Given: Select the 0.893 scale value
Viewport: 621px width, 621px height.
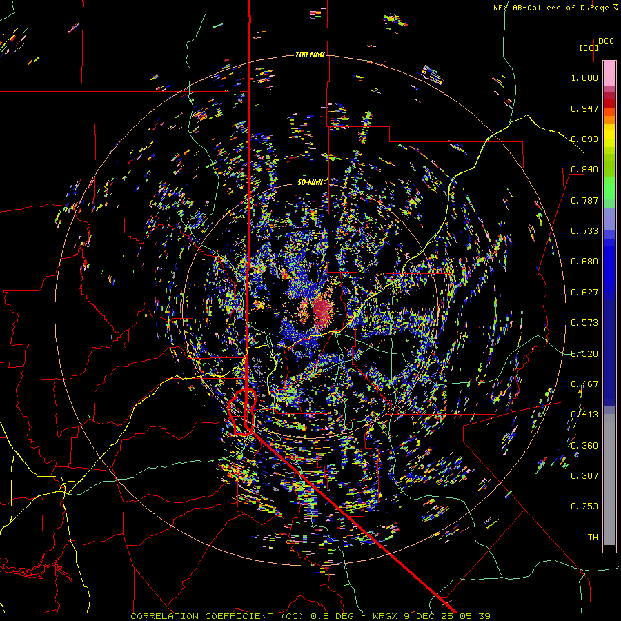Looking at the screenshot, I should click(584, 139).
